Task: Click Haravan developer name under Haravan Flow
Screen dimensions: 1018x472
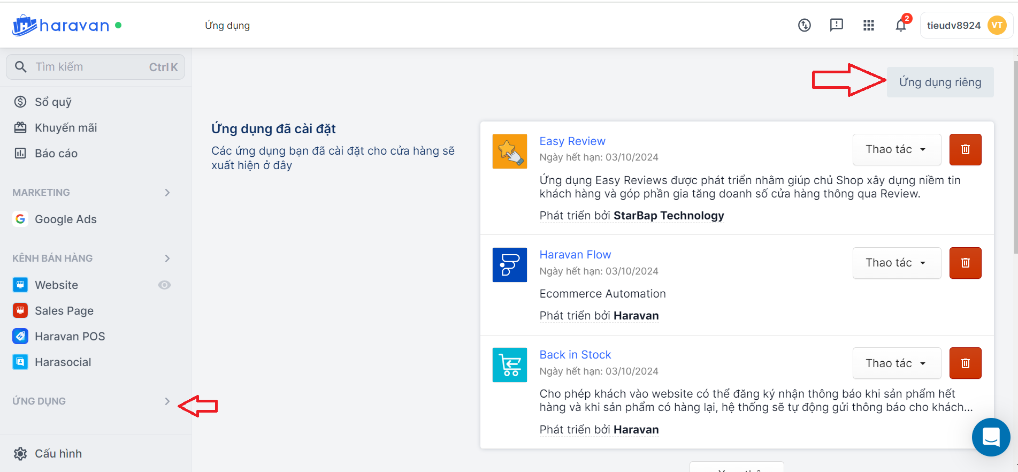Action: [x=636, y=315]
